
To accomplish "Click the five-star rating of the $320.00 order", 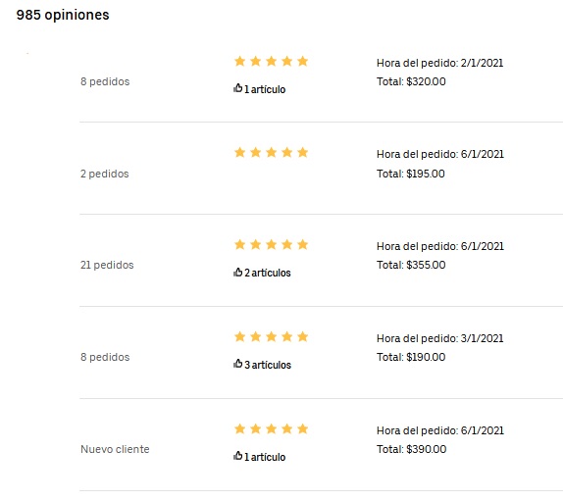I will [x=271, y=62].
